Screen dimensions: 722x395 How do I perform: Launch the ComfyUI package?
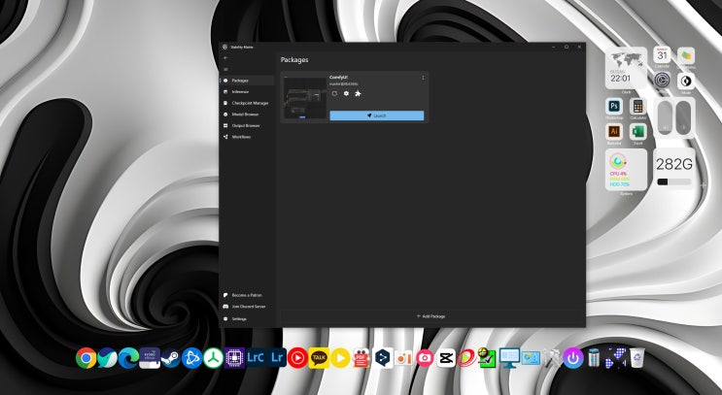pos(377,115)
